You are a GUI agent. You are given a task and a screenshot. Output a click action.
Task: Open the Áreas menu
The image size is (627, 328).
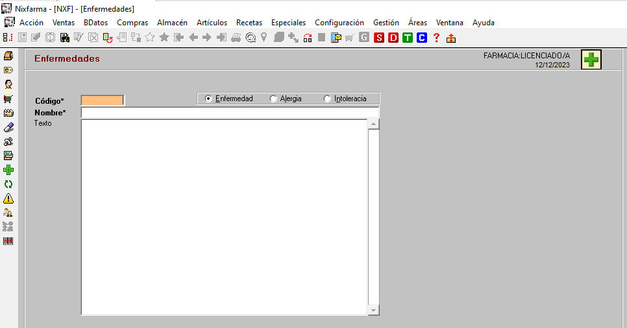coord(417,23)
